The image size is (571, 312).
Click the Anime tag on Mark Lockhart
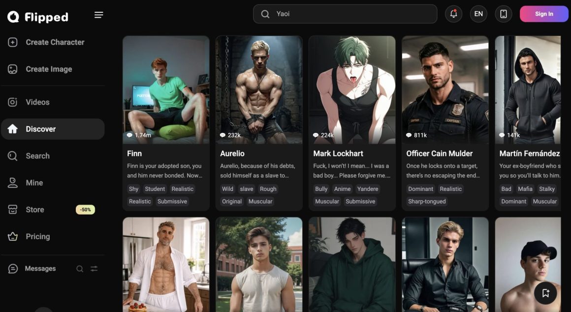tap(342, 189)
